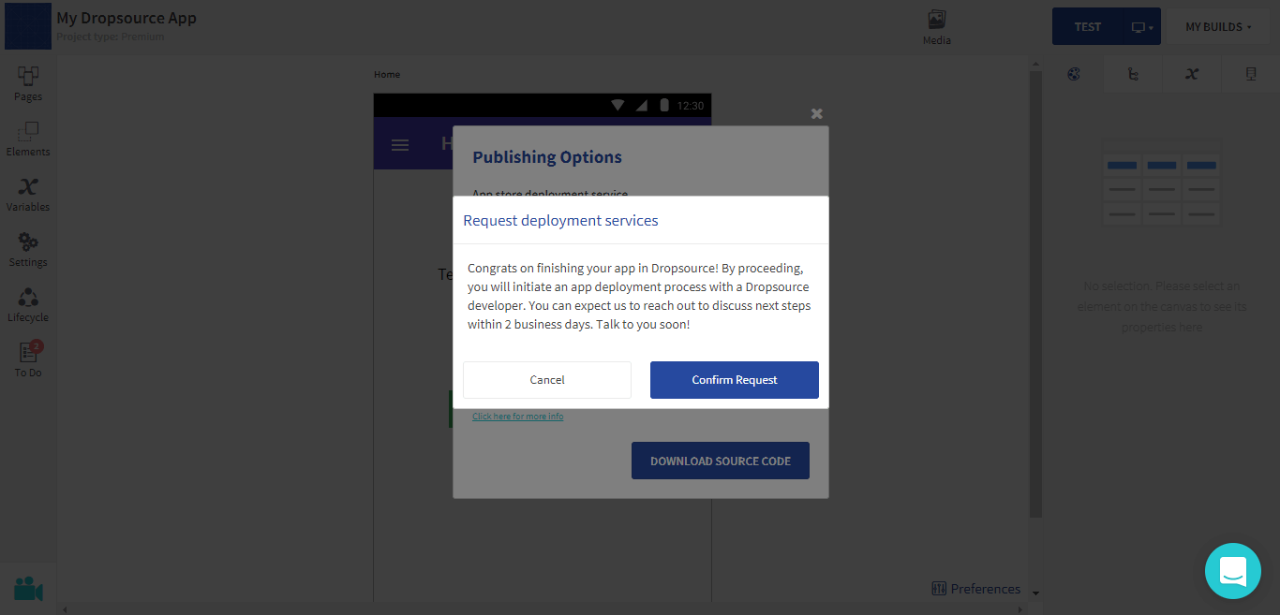Select the right panel variables x tab
The height and width of the screenshot is (615, 1280).
tap(1192, 75)
